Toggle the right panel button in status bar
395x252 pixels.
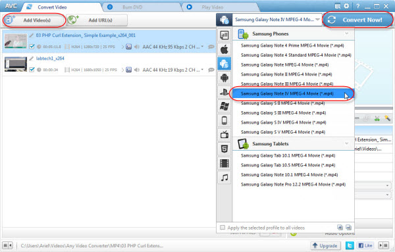click(384, 245)
